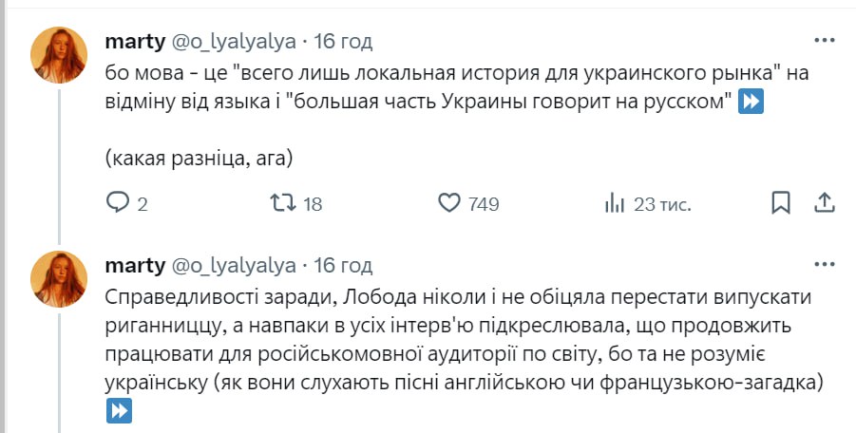Click marty's avatar on the first tweet

[61, 54]
